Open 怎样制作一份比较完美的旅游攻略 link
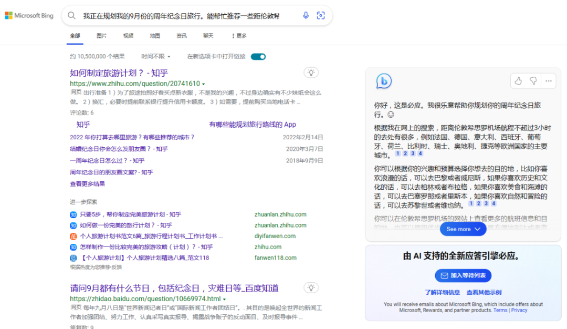The height and width of the screenshot is (329, 567). 146,247
